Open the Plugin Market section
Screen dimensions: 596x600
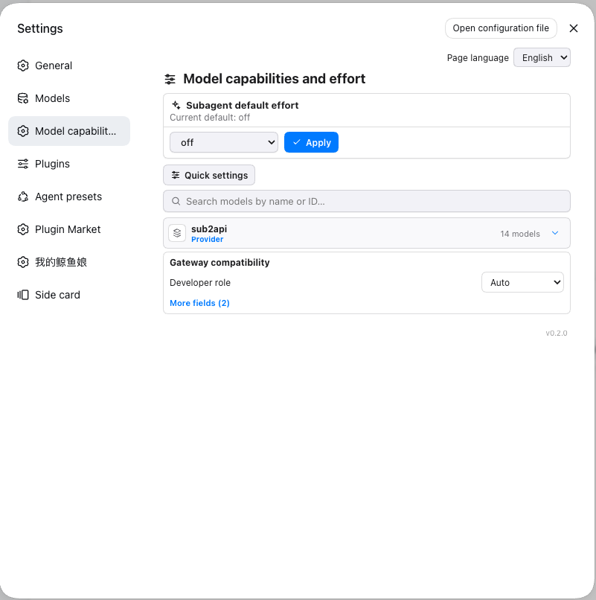pos(69,229)
